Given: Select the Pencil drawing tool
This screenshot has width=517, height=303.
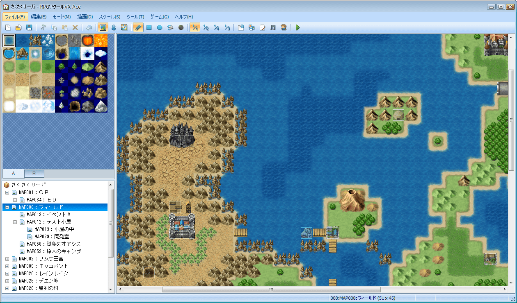Looking at the screenshot, I should tap(138, 27).
